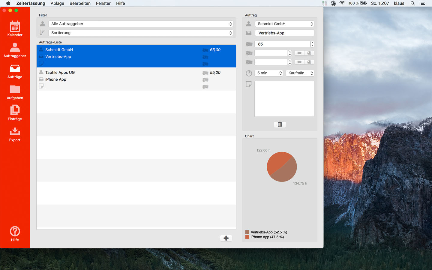This screenshot has width=432, height=270.
Task: Open the Bearbeiten menu
Action: [80, 3]
